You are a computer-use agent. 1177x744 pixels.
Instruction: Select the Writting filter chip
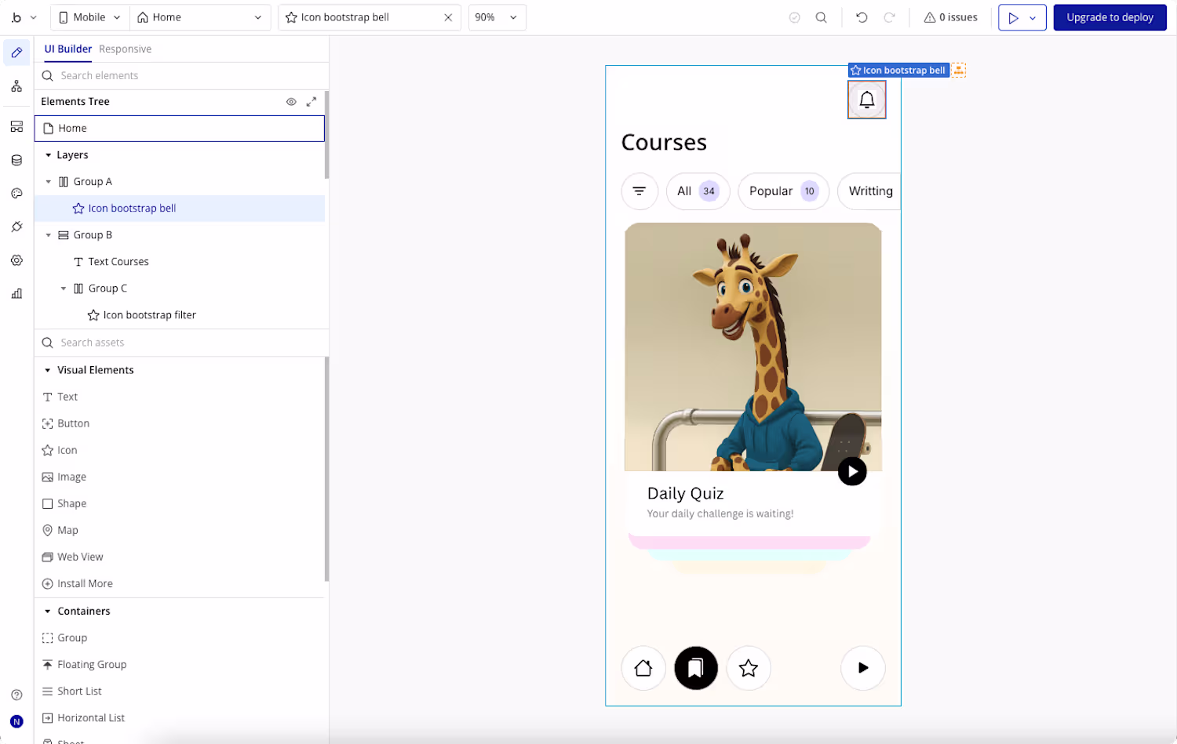tap(869, 191)
